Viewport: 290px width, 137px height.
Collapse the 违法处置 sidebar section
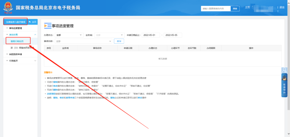pos(35,35)
